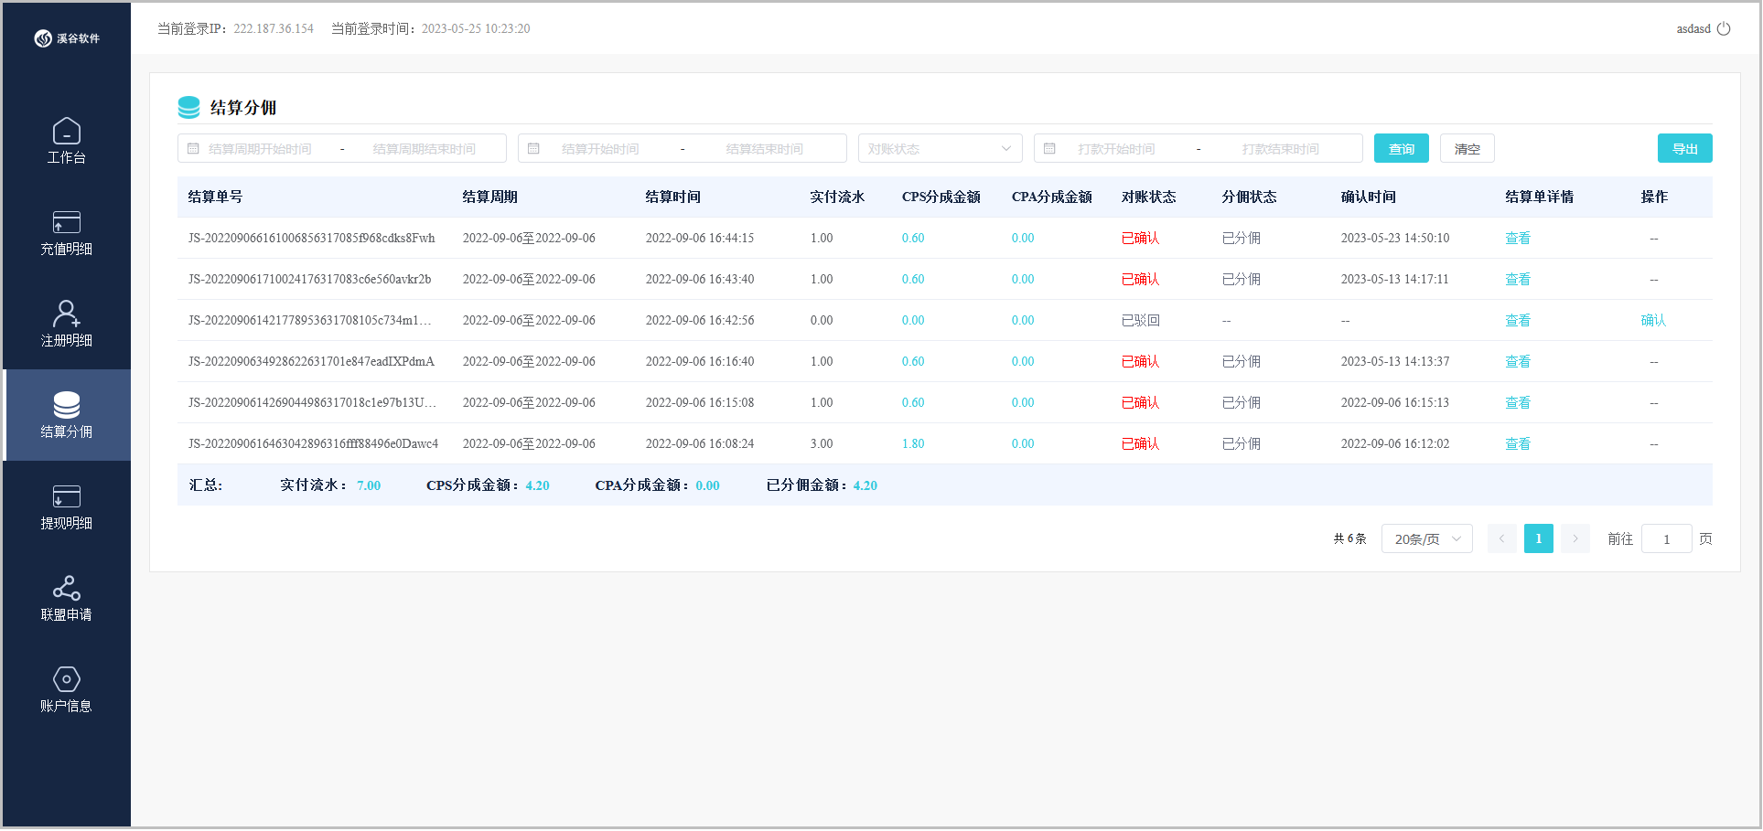
Task: Click the 已分佣金额 4.20 summary value
Action: [x=865, y=485]
